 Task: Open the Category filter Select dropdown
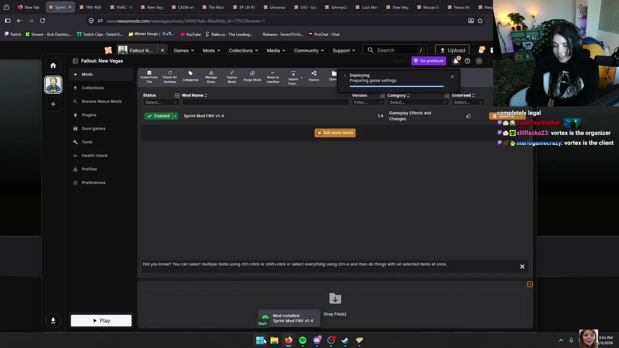(x=418, y=102)
